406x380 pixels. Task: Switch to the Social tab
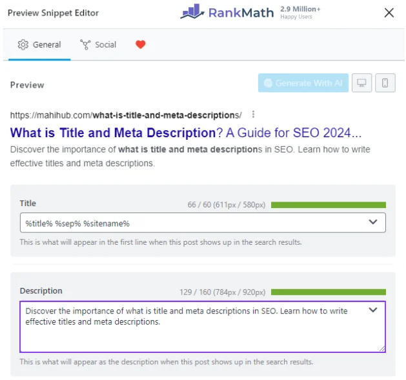[98, 44]
